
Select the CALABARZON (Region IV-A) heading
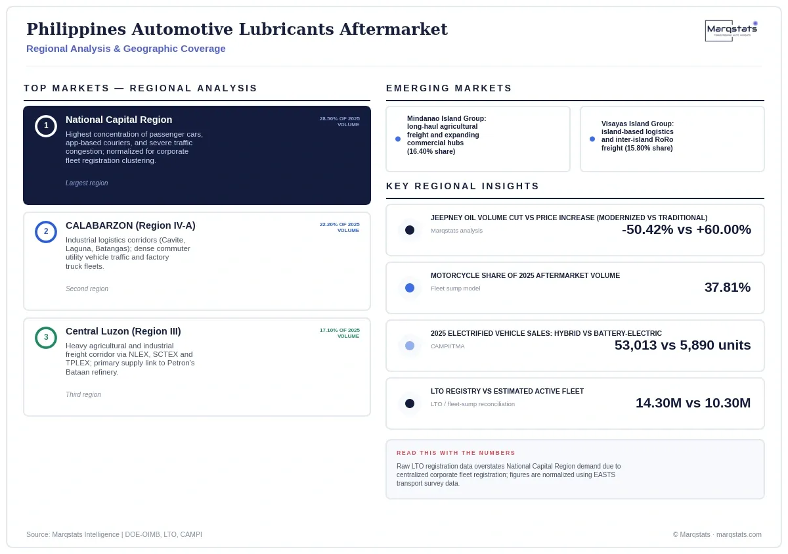click(x=131, y=225)
